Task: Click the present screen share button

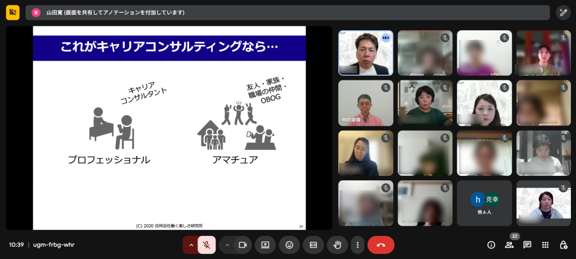Action: [265, 245]
